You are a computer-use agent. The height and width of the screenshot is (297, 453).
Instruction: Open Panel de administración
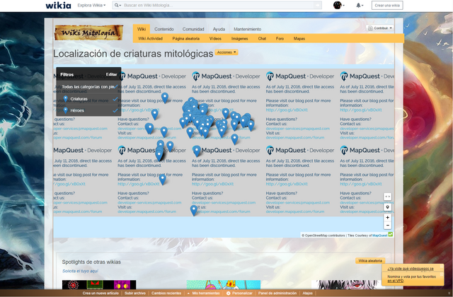(277, 293)
